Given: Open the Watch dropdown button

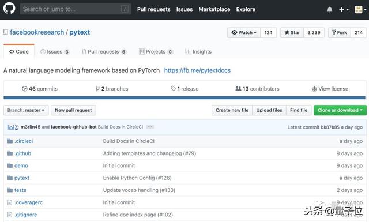Looking at the screenshot, I should (244, 32).
